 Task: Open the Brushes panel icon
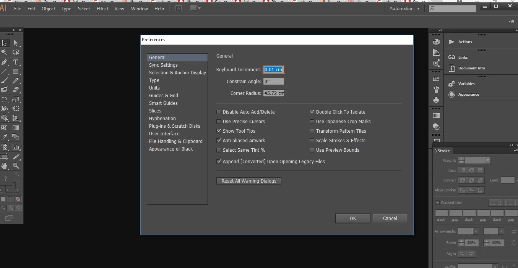(x=436, y=90)
